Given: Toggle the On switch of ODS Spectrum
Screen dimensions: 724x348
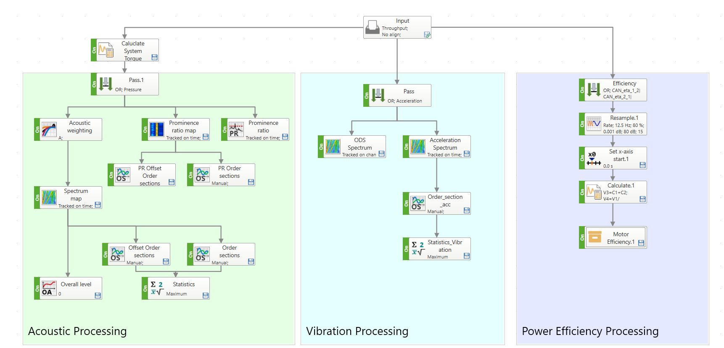Looking at the screenshot, I should tap(321, 147).
